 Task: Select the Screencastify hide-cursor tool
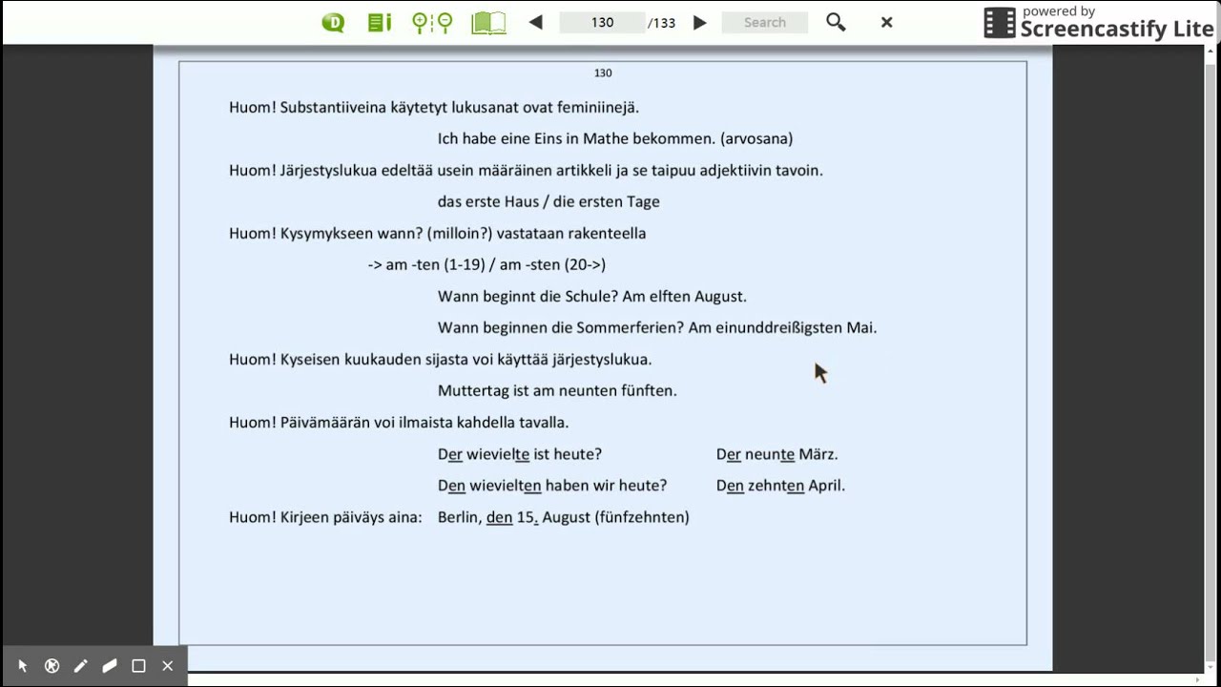click(52, 666)
